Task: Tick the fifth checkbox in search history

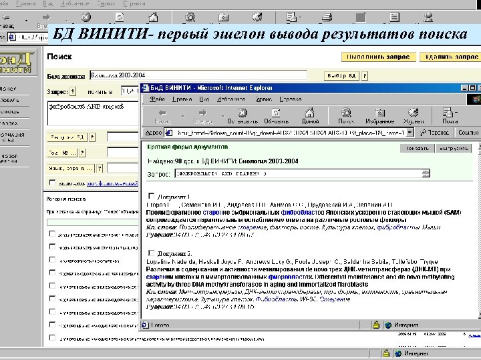Action: click(x=53, y=285)
